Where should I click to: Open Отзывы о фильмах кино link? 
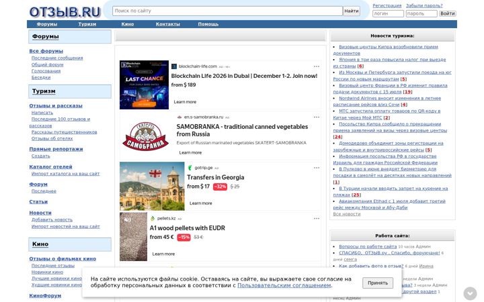[x=63, y=259]
